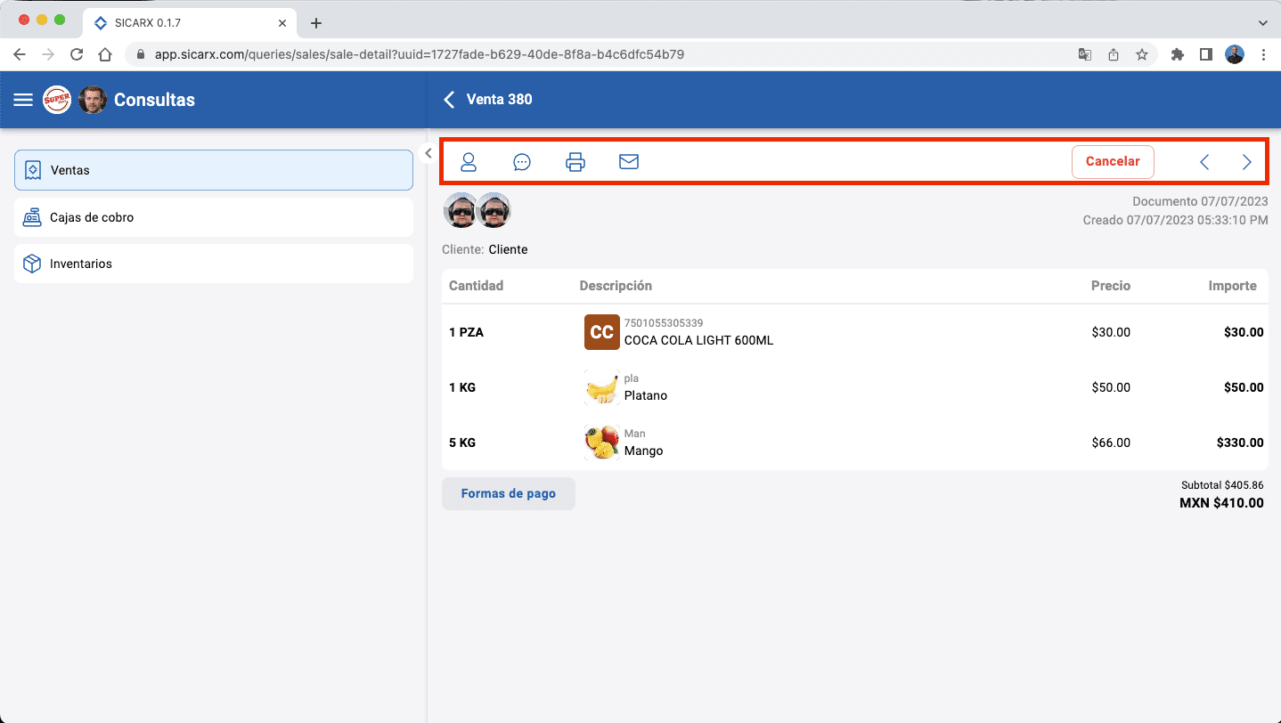
Task: Open the hamburger menu
Action: point(23,100)
